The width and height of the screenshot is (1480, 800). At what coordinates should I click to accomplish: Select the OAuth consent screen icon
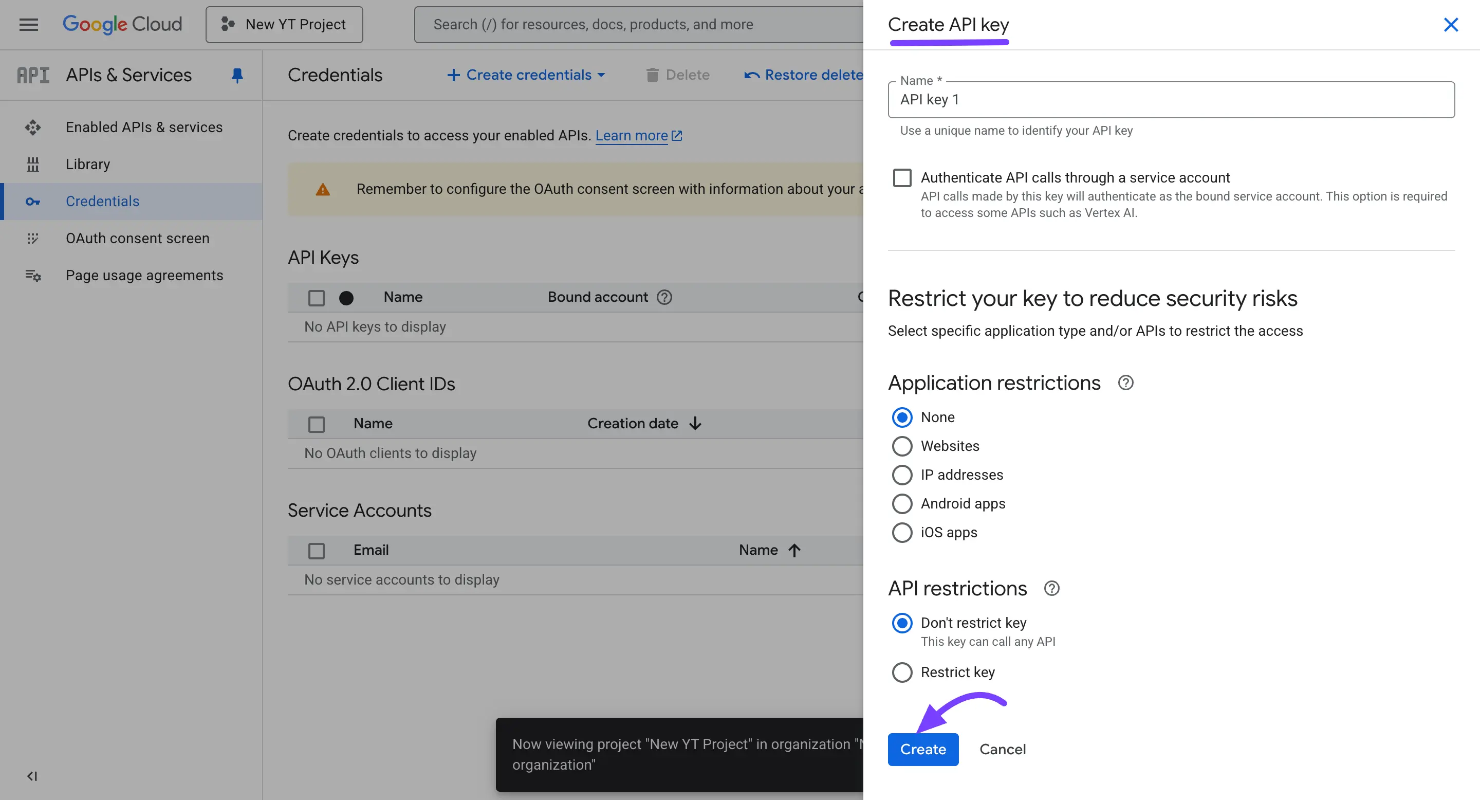(33, 238)
